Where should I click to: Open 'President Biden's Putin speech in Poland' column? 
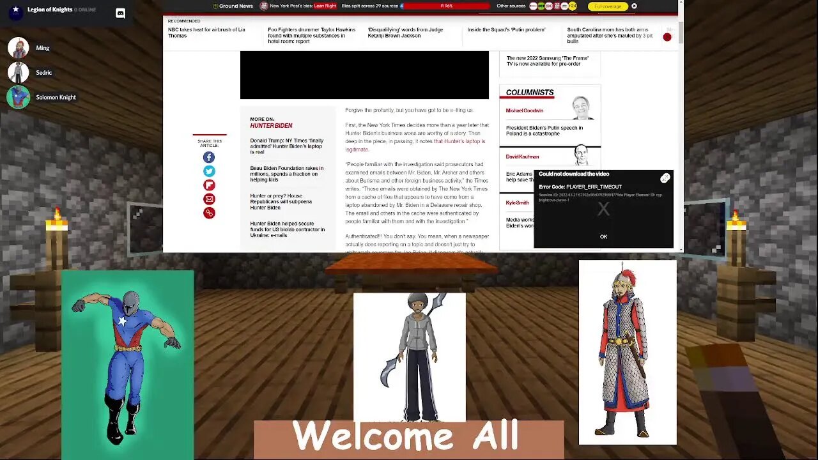tap(544, 130)
